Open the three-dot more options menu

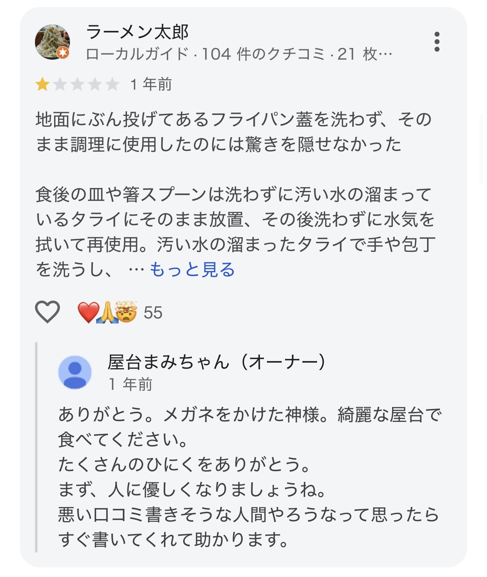436,42
